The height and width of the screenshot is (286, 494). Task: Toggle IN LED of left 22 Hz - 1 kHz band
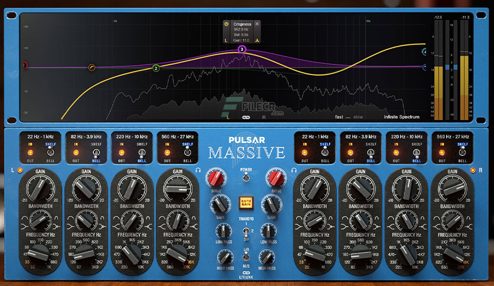pyautogui.click(x=30, y=152)
